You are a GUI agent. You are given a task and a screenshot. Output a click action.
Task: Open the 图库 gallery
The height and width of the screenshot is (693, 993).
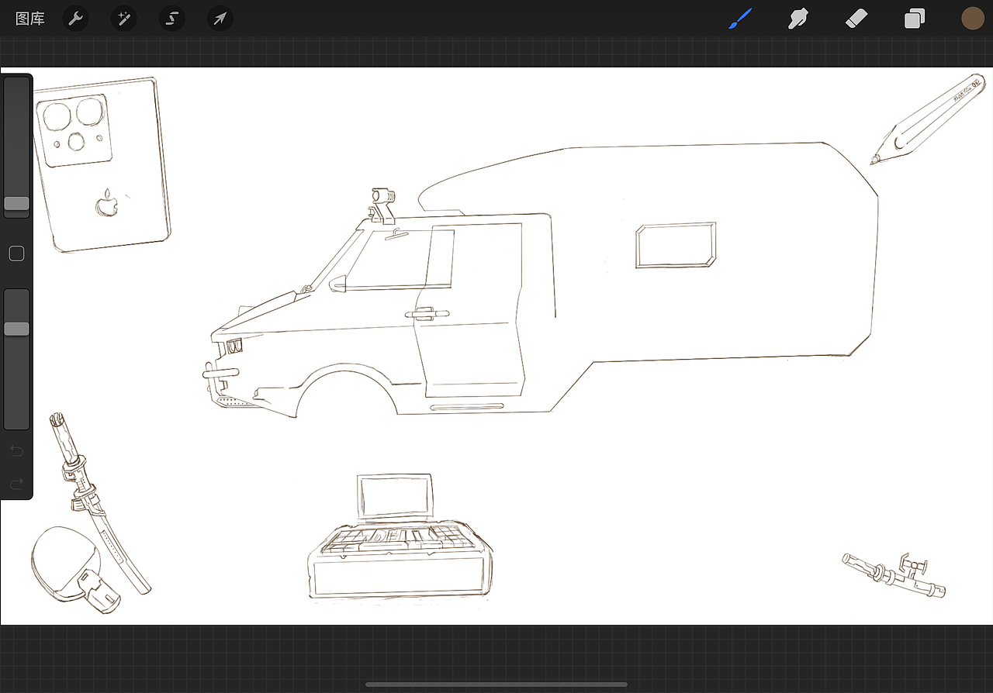click(30, 19)
